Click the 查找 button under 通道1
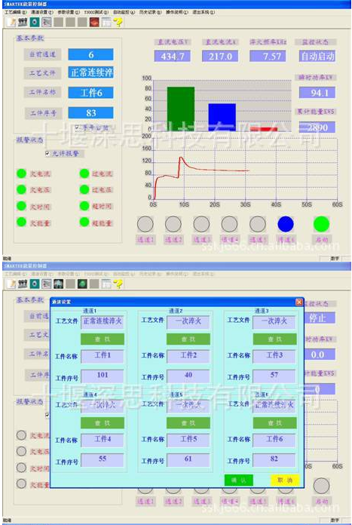352x525 pixels. pos(103,339)
